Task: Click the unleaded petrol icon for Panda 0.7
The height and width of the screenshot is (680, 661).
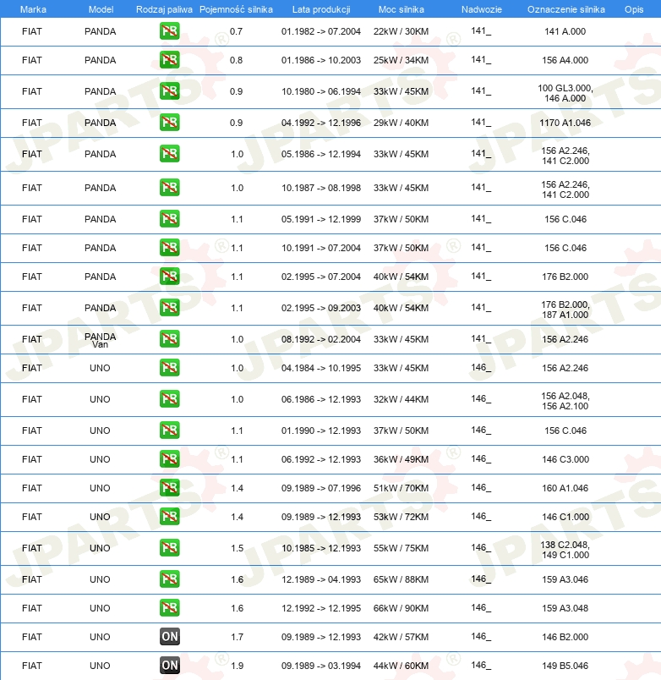Action: click(x=169, y=31)
